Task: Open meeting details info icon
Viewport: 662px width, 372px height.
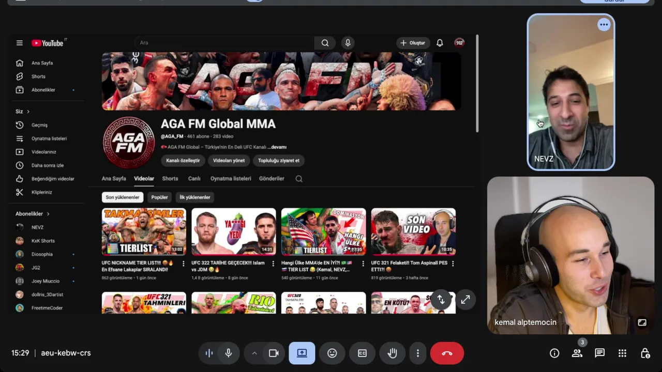Action: (554, 353)
